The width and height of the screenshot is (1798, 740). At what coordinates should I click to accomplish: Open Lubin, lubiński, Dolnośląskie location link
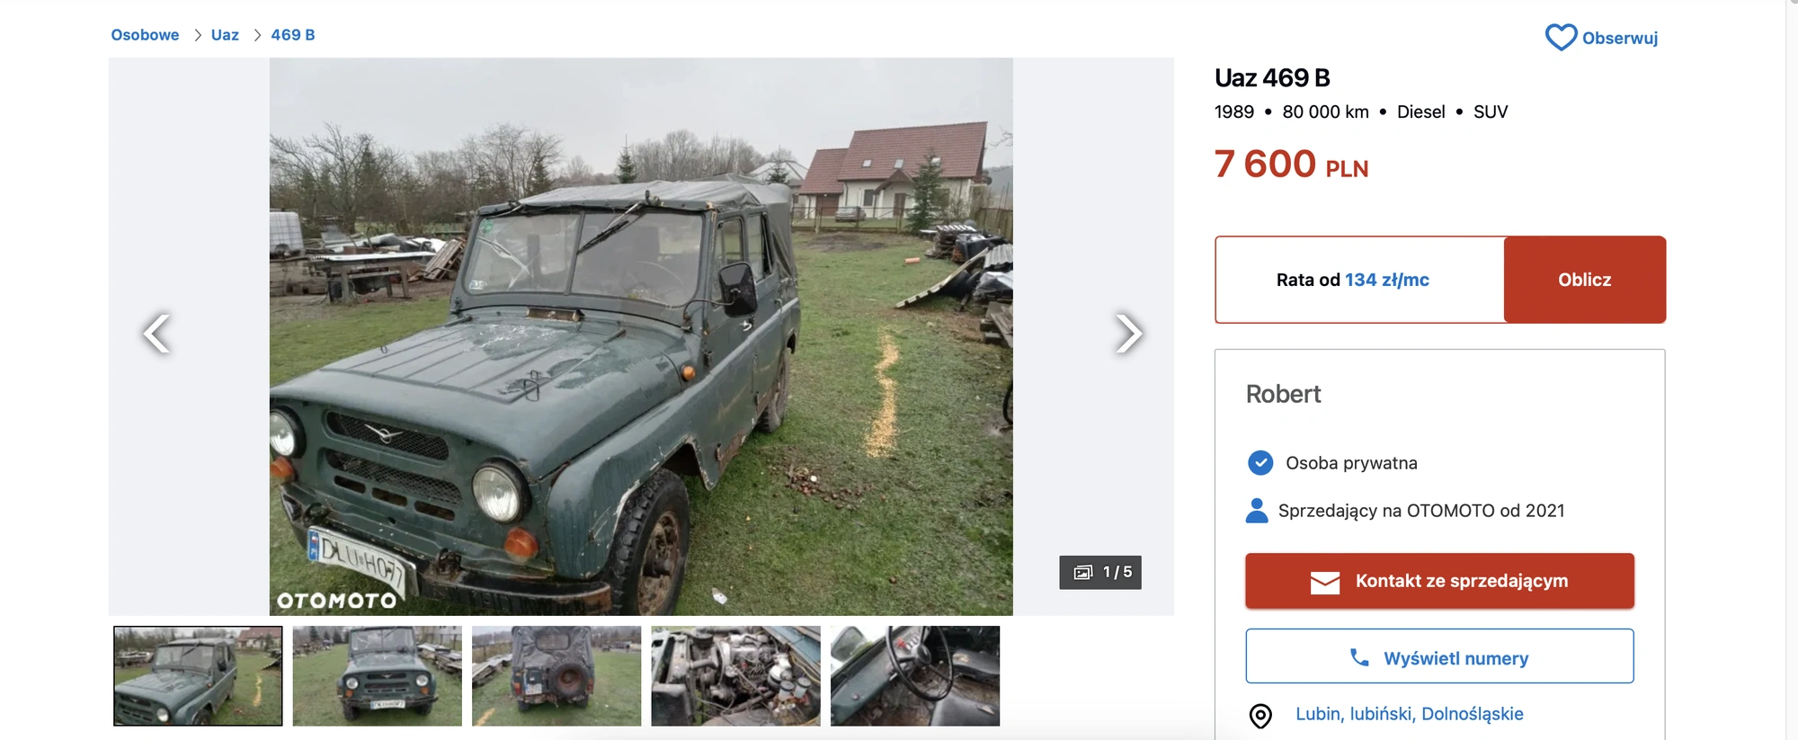point(1409,714)
